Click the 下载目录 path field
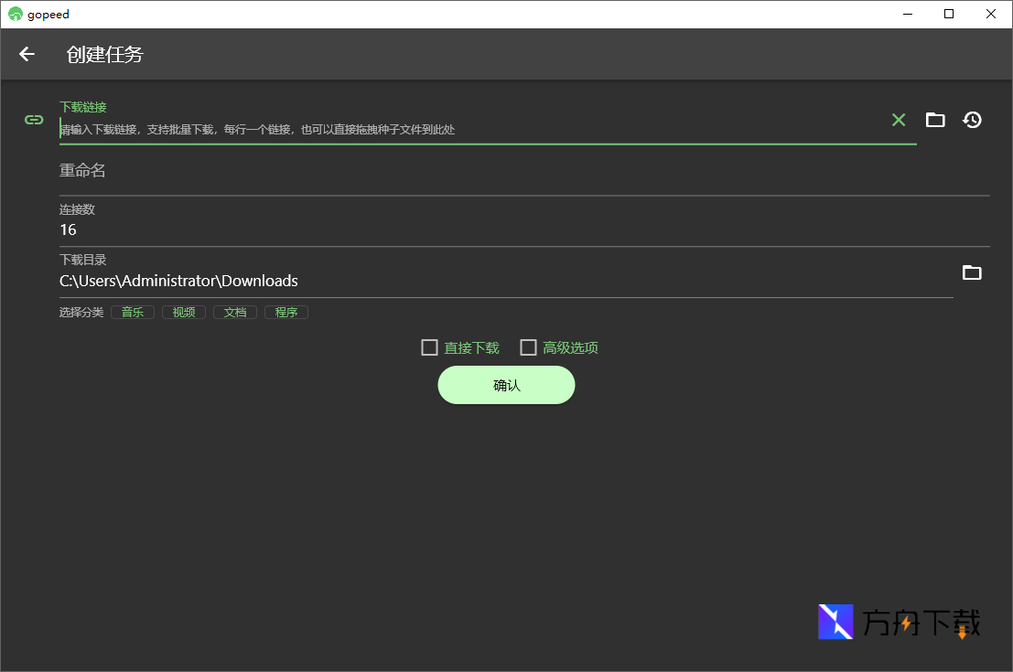This screenshot has width=1013, height=672. (x=503, y=281)
